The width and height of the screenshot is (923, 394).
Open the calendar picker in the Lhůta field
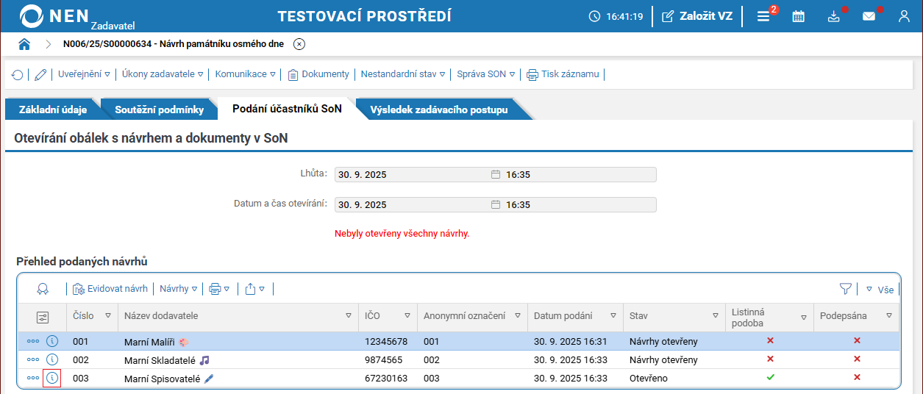(495, 175)
